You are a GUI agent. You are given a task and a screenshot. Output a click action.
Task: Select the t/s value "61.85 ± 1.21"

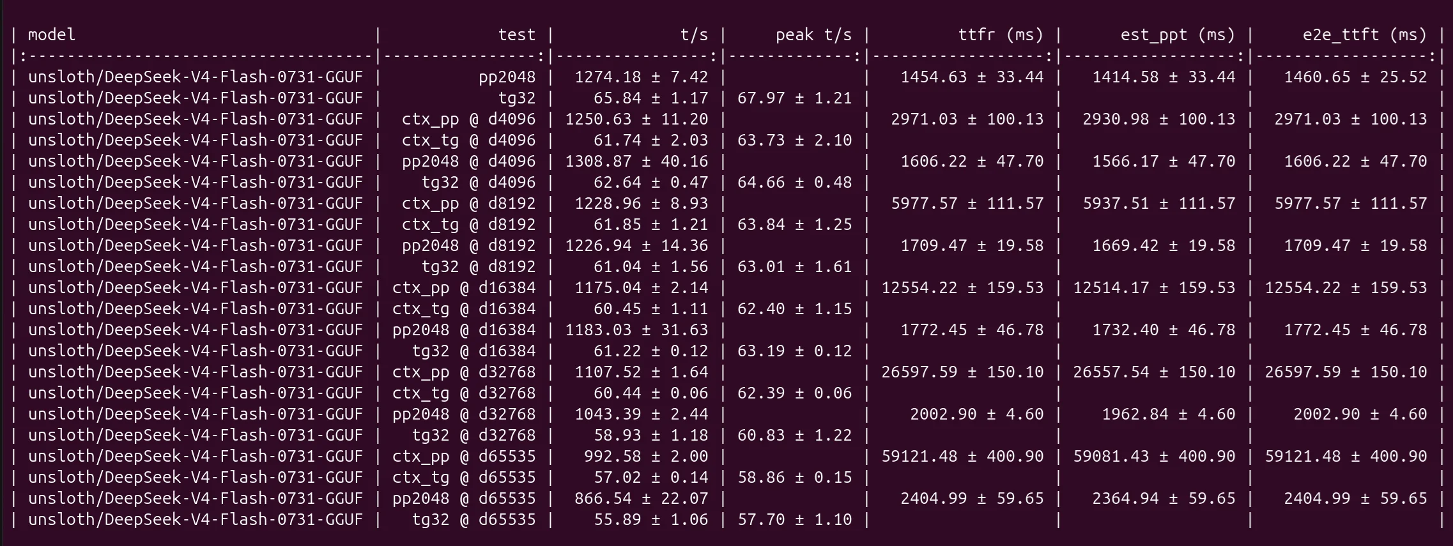pos(651,224)
